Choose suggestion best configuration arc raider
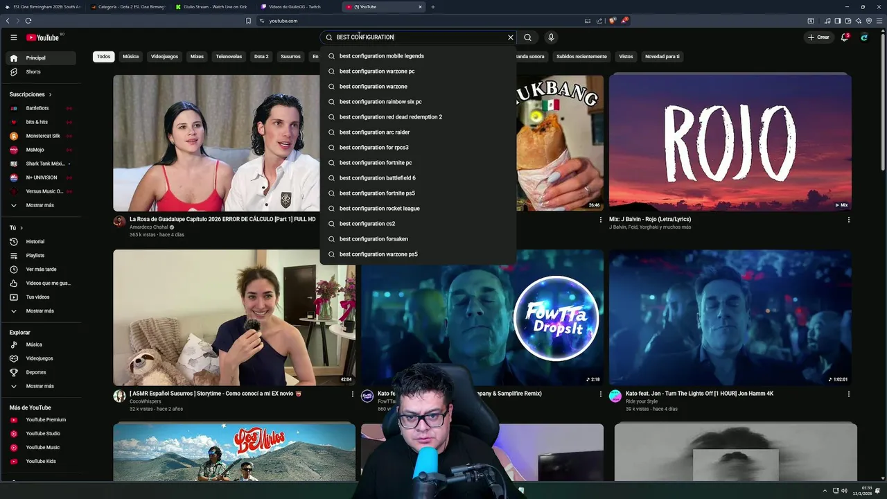This screenshot has height=499, width=887. (x=418, y=132)
